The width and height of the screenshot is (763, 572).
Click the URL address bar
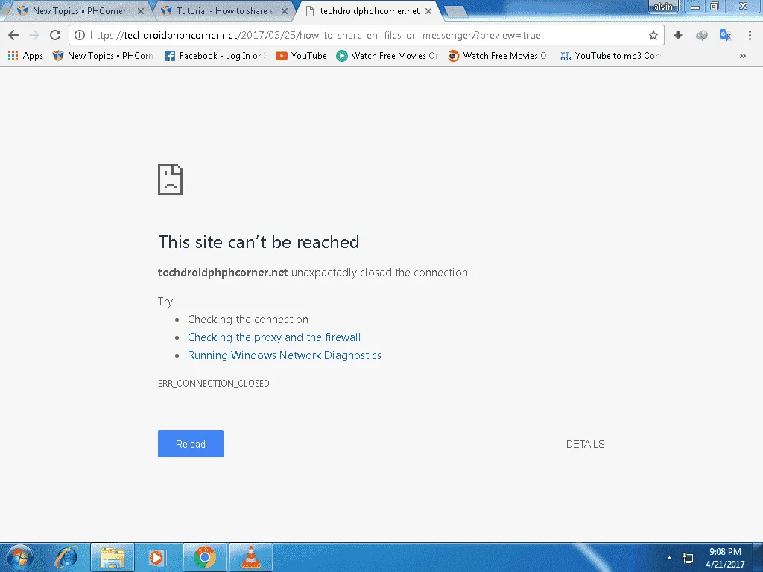click(365, 35)
